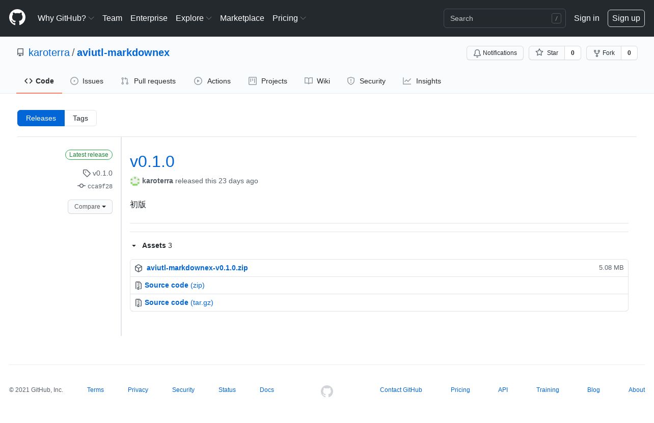Open API link in footer
This screenshot has width=654, height=423.
pos(503,390)
